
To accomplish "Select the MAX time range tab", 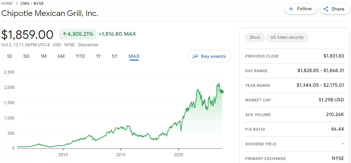I will click(134, 56).
